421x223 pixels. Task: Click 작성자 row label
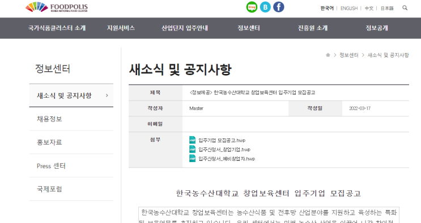pyautogui.click(x=155, y=108)
